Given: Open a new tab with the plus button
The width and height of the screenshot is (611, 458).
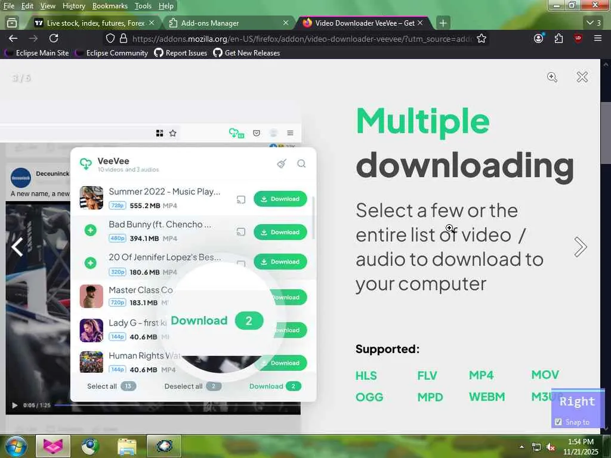Looking at the screenshot, I should point(443,23).
